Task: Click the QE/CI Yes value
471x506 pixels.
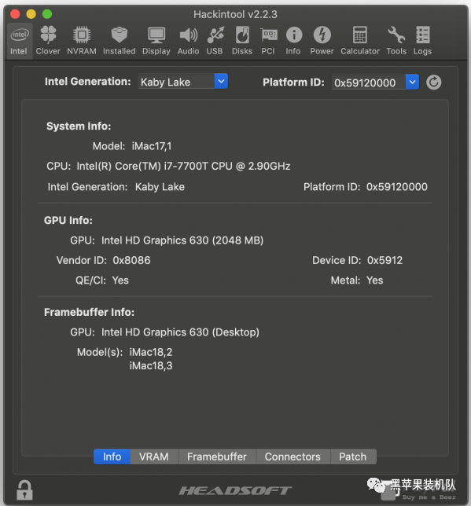Action: point(120,280)
